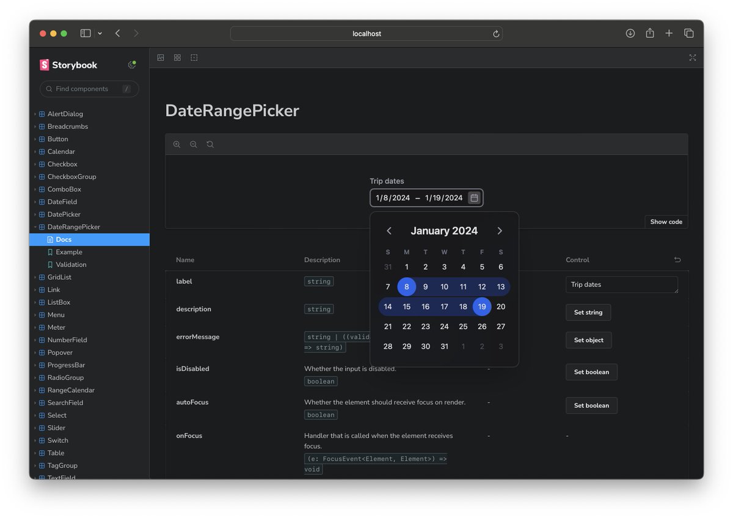Pick January 31 in the calendar

coord(444,346)
